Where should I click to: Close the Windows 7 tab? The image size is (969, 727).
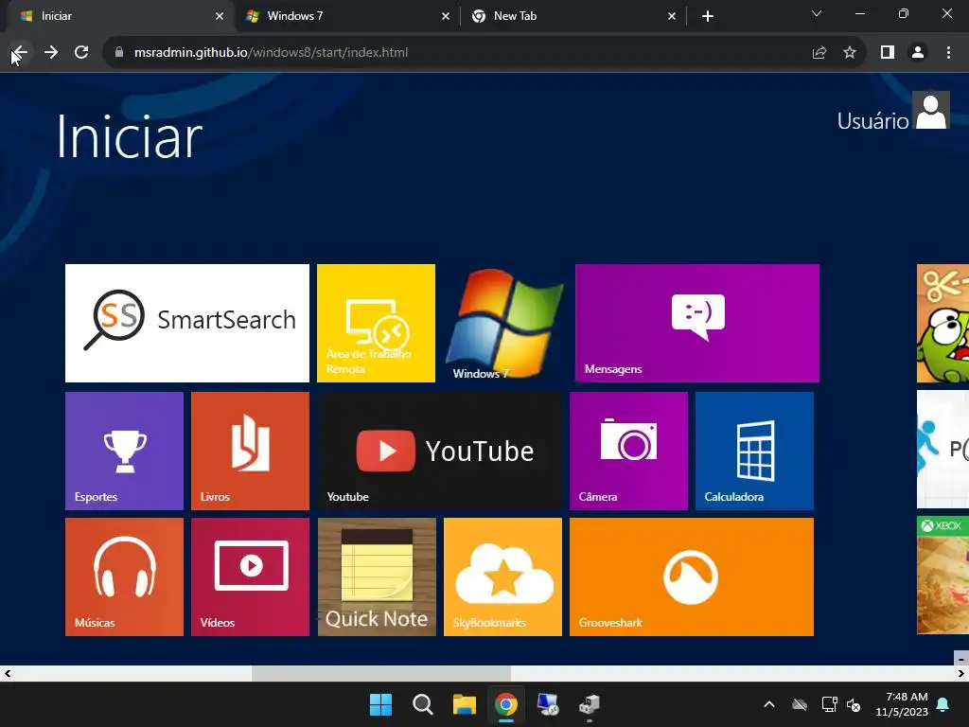pos(446,16)
